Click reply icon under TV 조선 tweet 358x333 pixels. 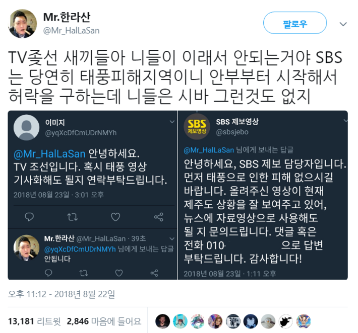point(29,217)
